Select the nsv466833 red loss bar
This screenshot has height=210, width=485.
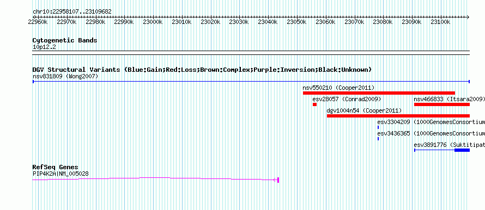(x=442, y=104)
